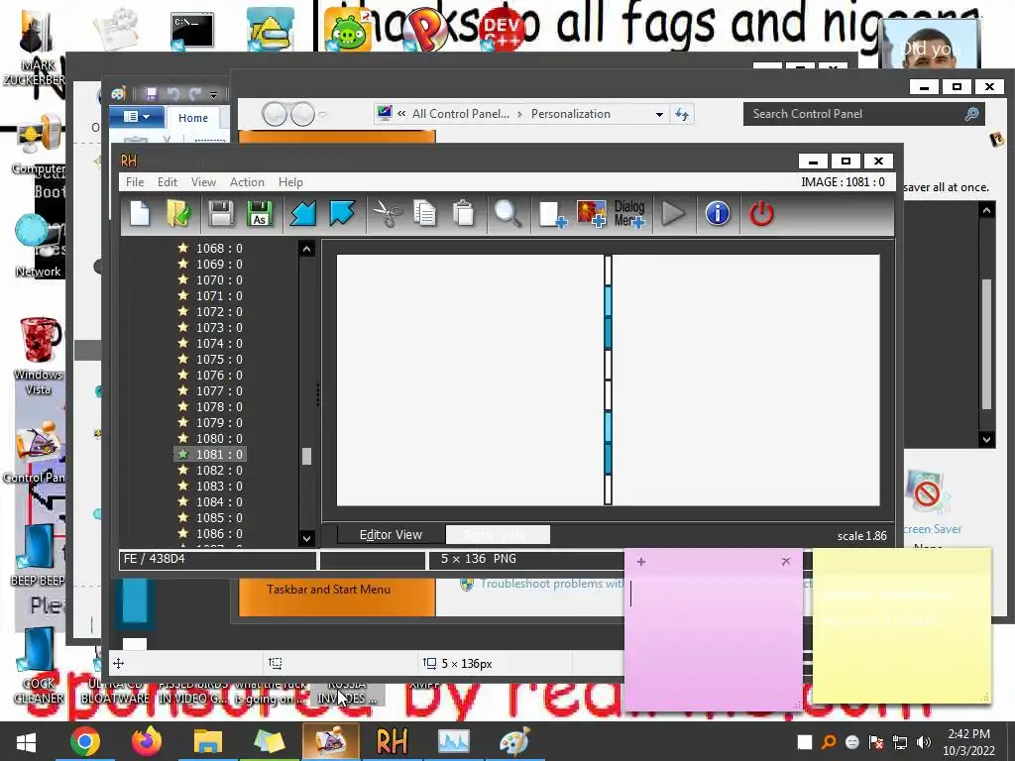Open File Explorer from the taskbar

click(208, 741)
